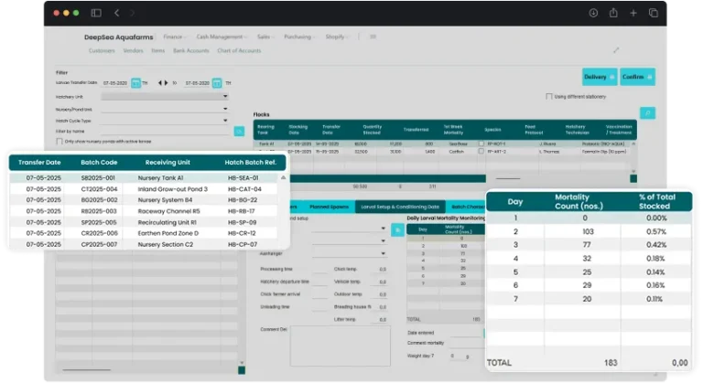The width and height of the screenshot is (703, 383).
Task: Expand the Sales menu
Action: [x=265, y=37]
